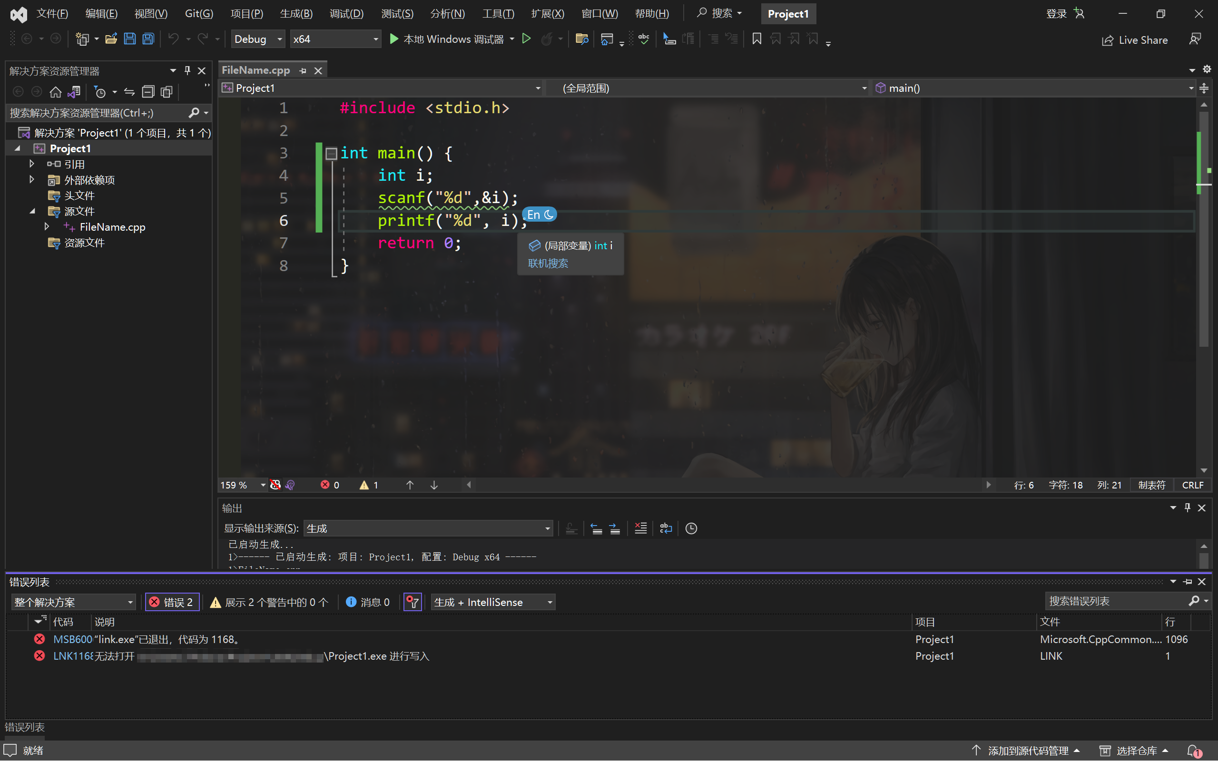Open the Git(G) menu

[199, 14]
